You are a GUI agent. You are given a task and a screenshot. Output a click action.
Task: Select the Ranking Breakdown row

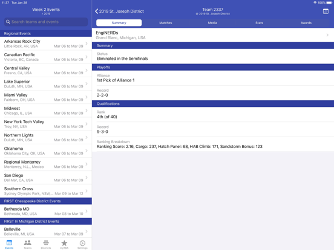coord(213,144)
